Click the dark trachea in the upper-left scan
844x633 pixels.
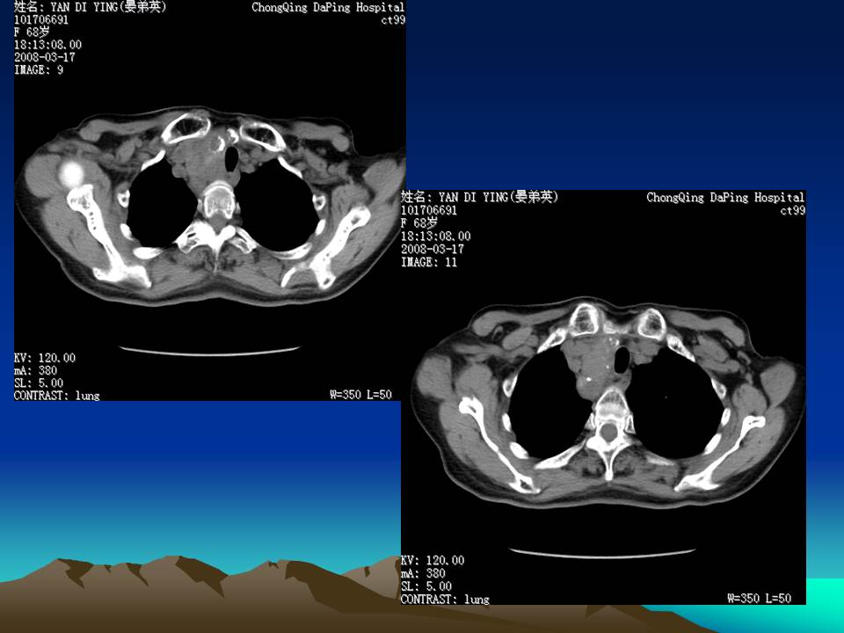tap(233, 159)
